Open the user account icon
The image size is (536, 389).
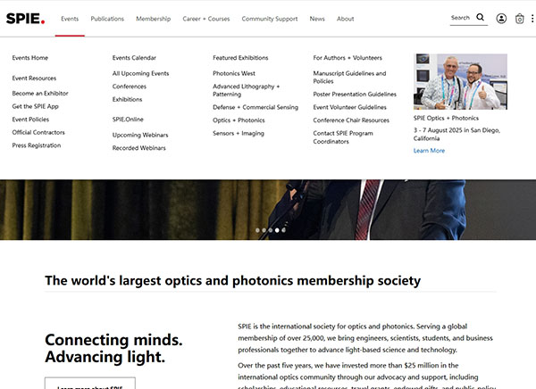tap(501, 19)
